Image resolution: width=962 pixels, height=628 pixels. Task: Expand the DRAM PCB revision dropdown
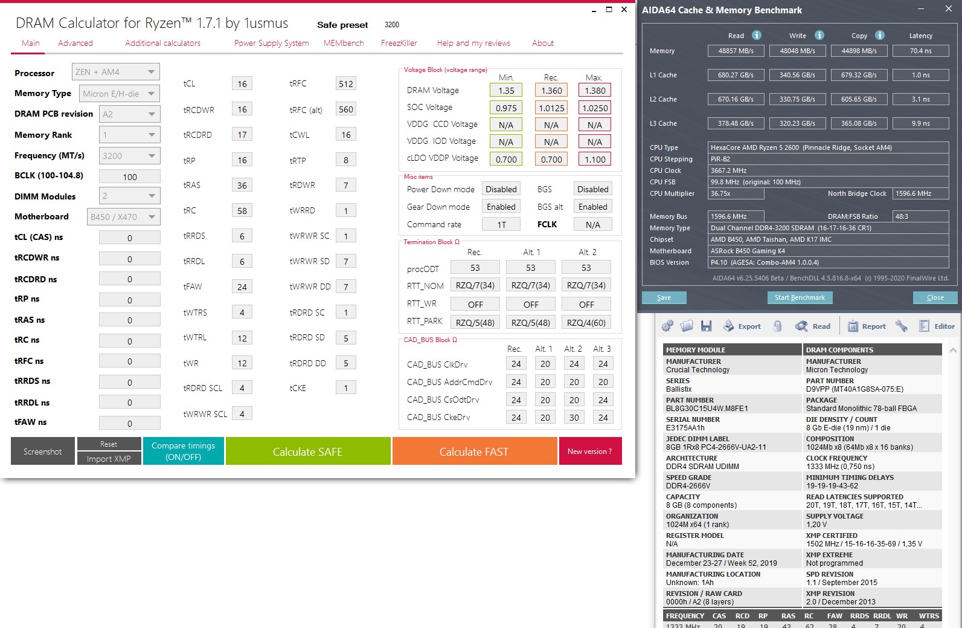coord(129,114)
